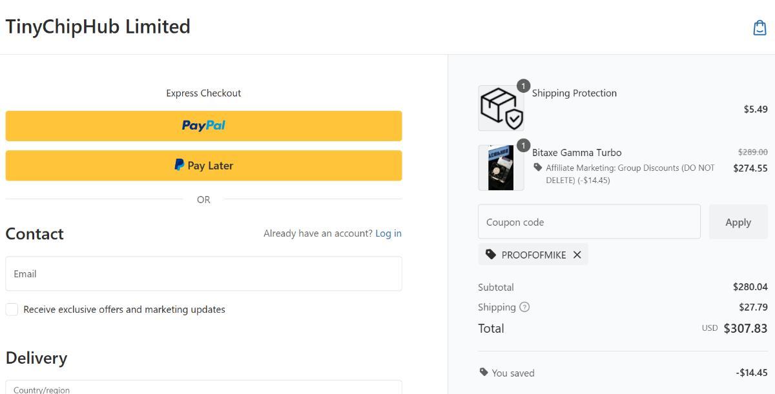Click the discount tag icon under Bitaxe

(x=537, y=167)
